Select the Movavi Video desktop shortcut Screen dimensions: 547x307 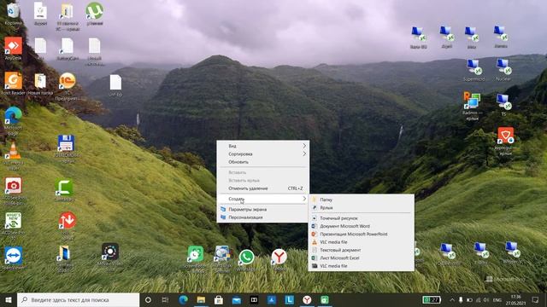110,252
